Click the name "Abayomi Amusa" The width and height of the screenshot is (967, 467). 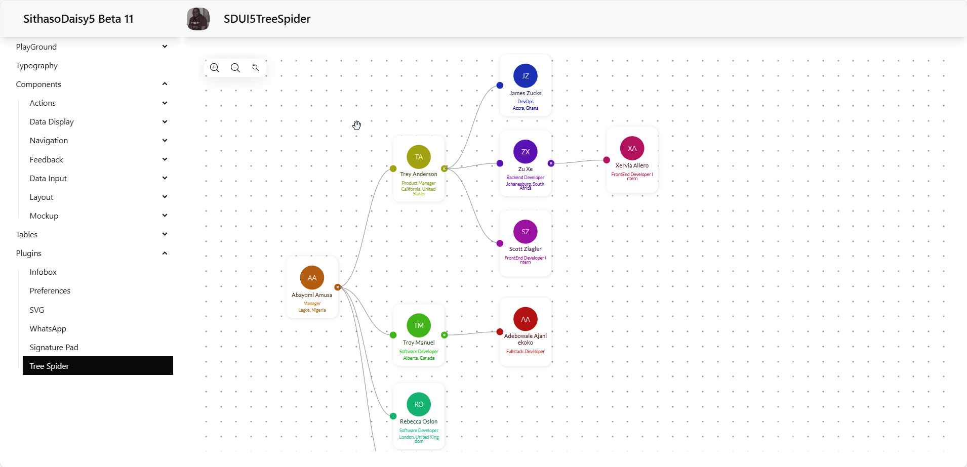312,295
